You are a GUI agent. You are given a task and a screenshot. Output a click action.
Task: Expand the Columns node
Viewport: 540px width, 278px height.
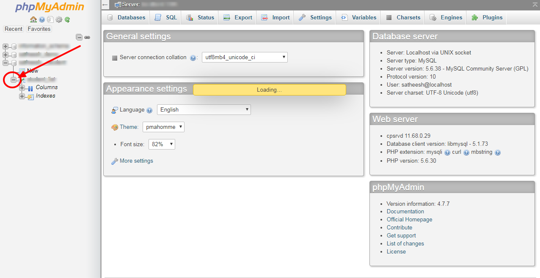click(x=22, y=88)
